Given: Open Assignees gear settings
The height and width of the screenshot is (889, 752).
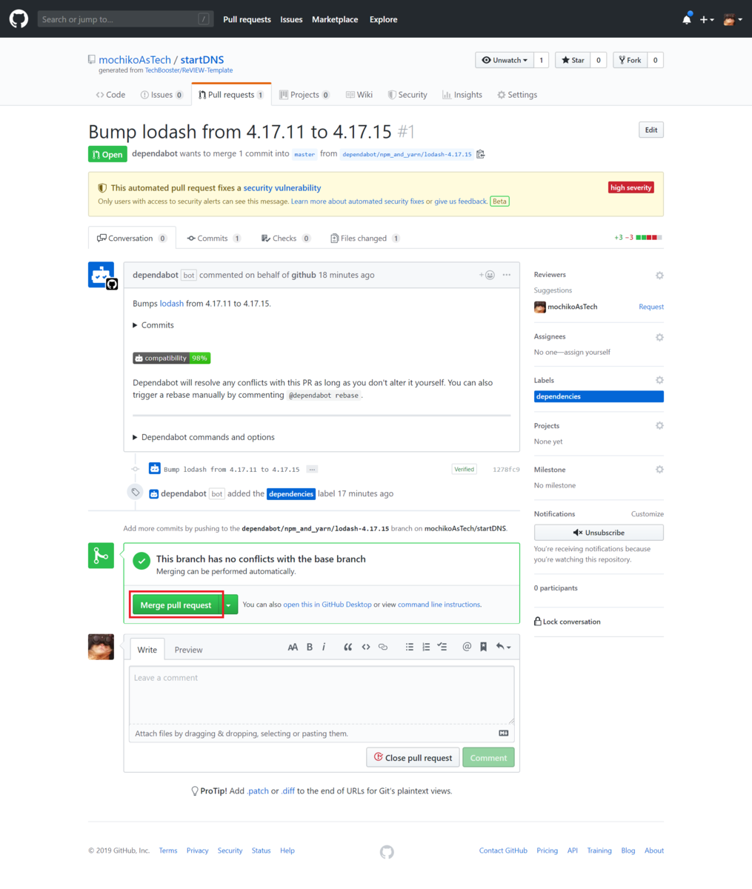Looking at the screenshot, I should click(x=659, y=337).
